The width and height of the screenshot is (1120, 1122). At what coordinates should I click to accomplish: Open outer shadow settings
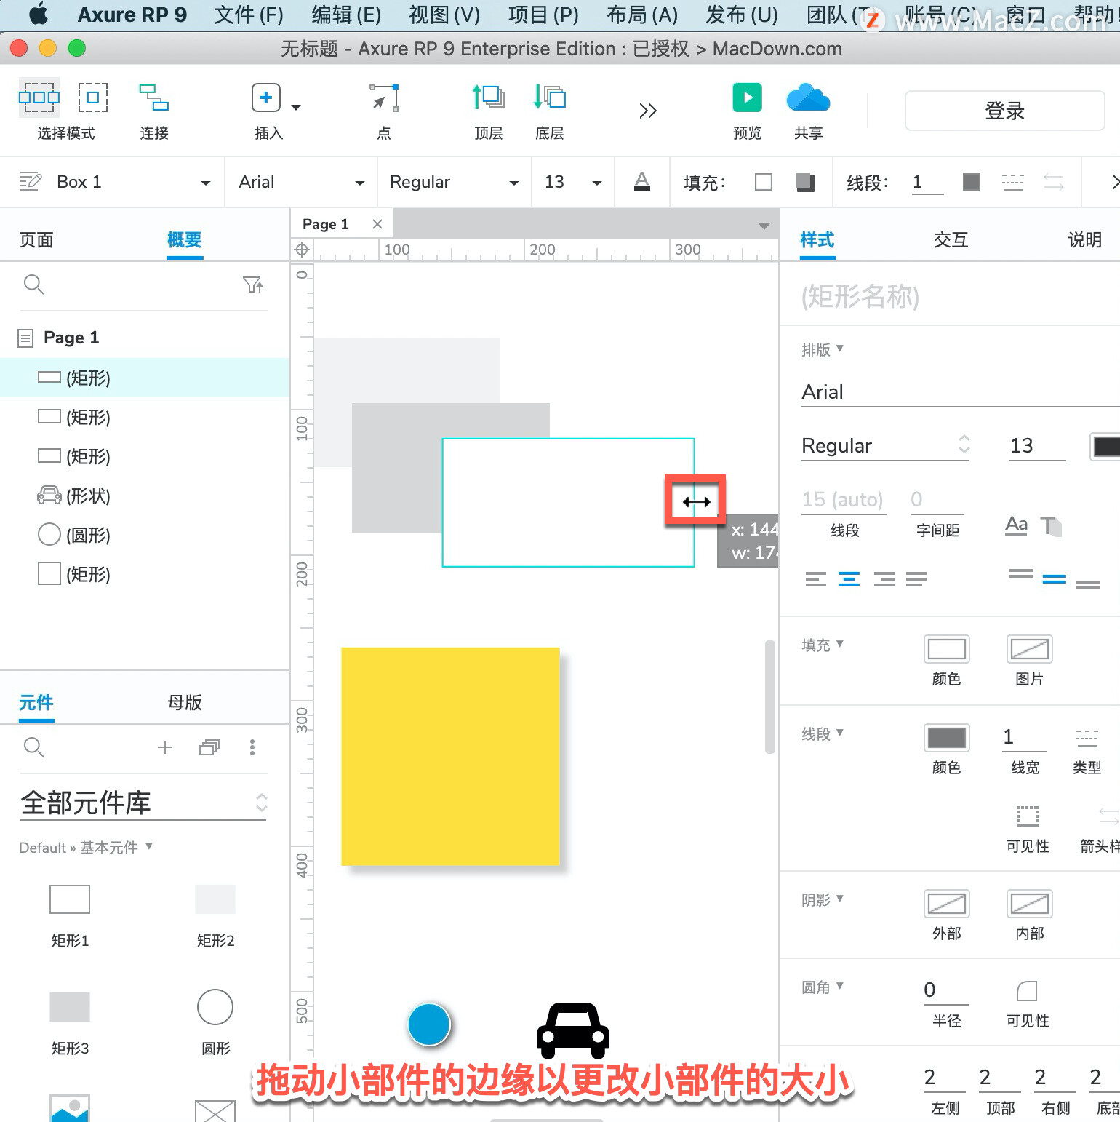pos(946,904)
